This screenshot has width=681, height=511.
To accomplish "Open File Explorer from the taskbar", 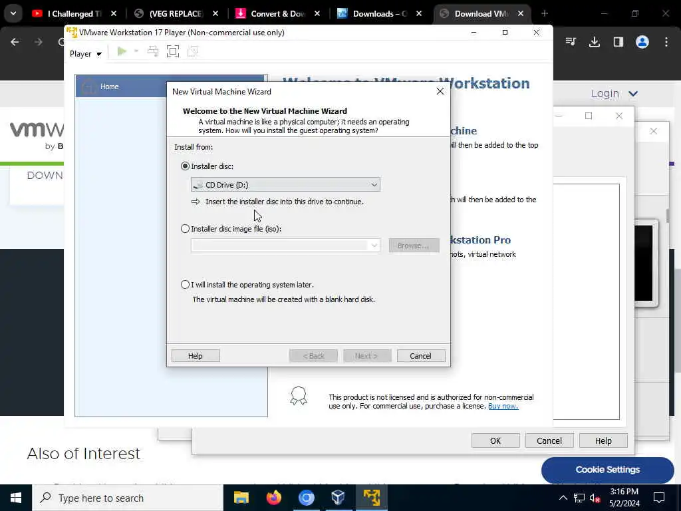I will pos(241,498).
